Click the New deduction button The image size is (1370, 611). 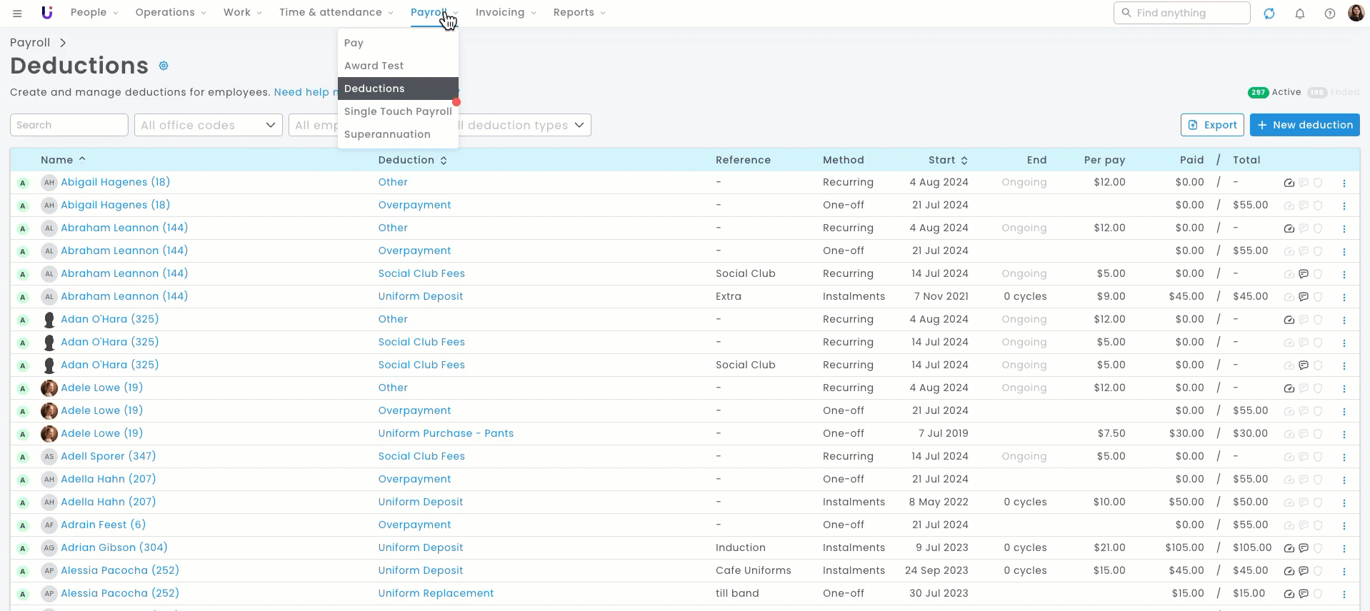pyautogui.click(x=1304, y=125)
